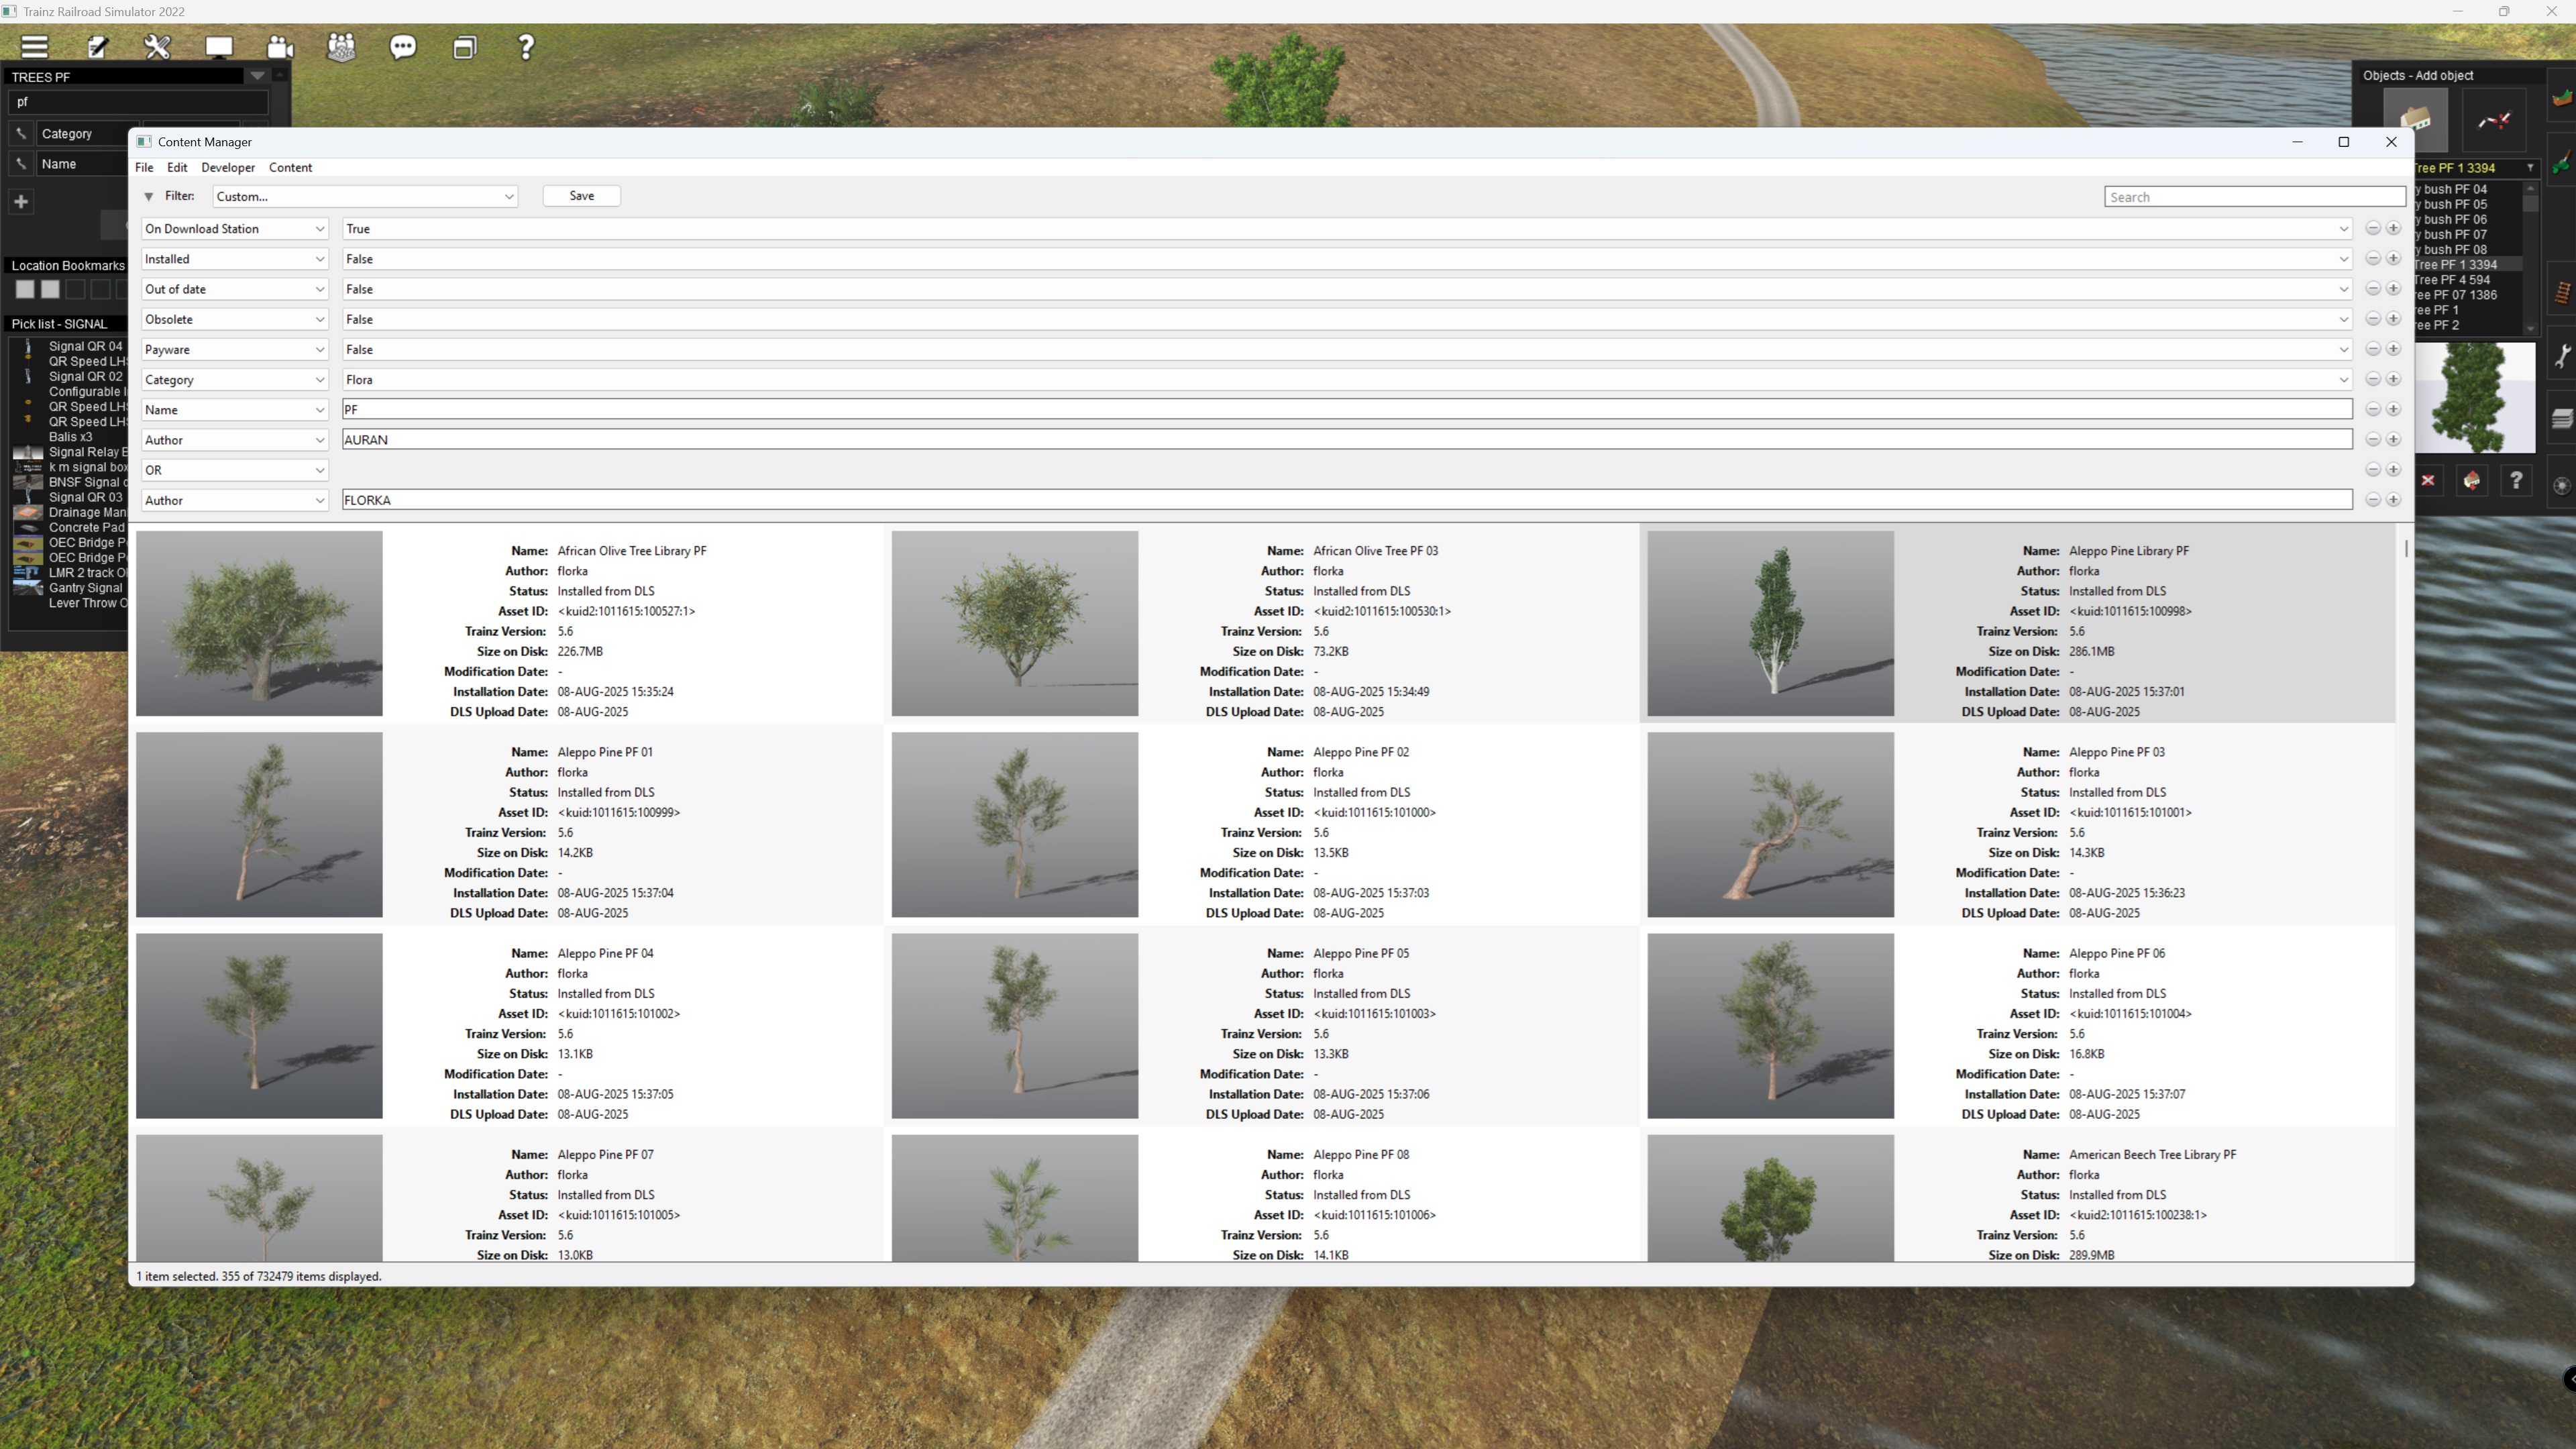Open the question mark help icon in toolbar

[526, 47]
